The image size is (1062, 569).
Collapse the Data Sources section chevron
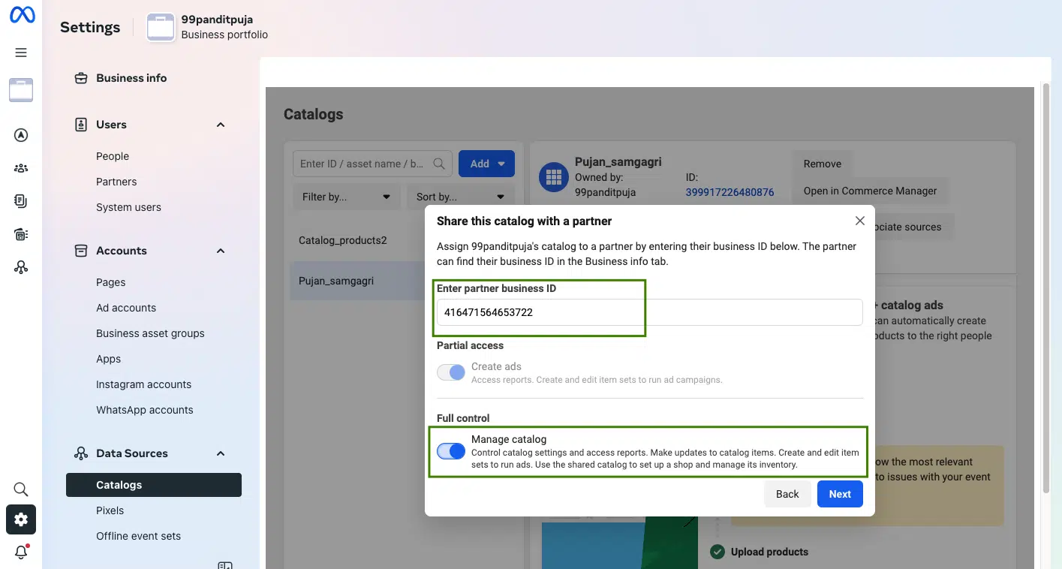click(221, 453)
